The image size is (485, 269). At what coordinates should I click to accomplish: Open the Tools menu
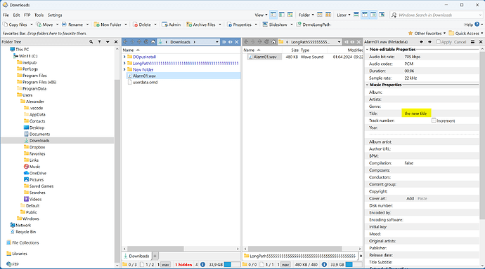coord(39,15)
